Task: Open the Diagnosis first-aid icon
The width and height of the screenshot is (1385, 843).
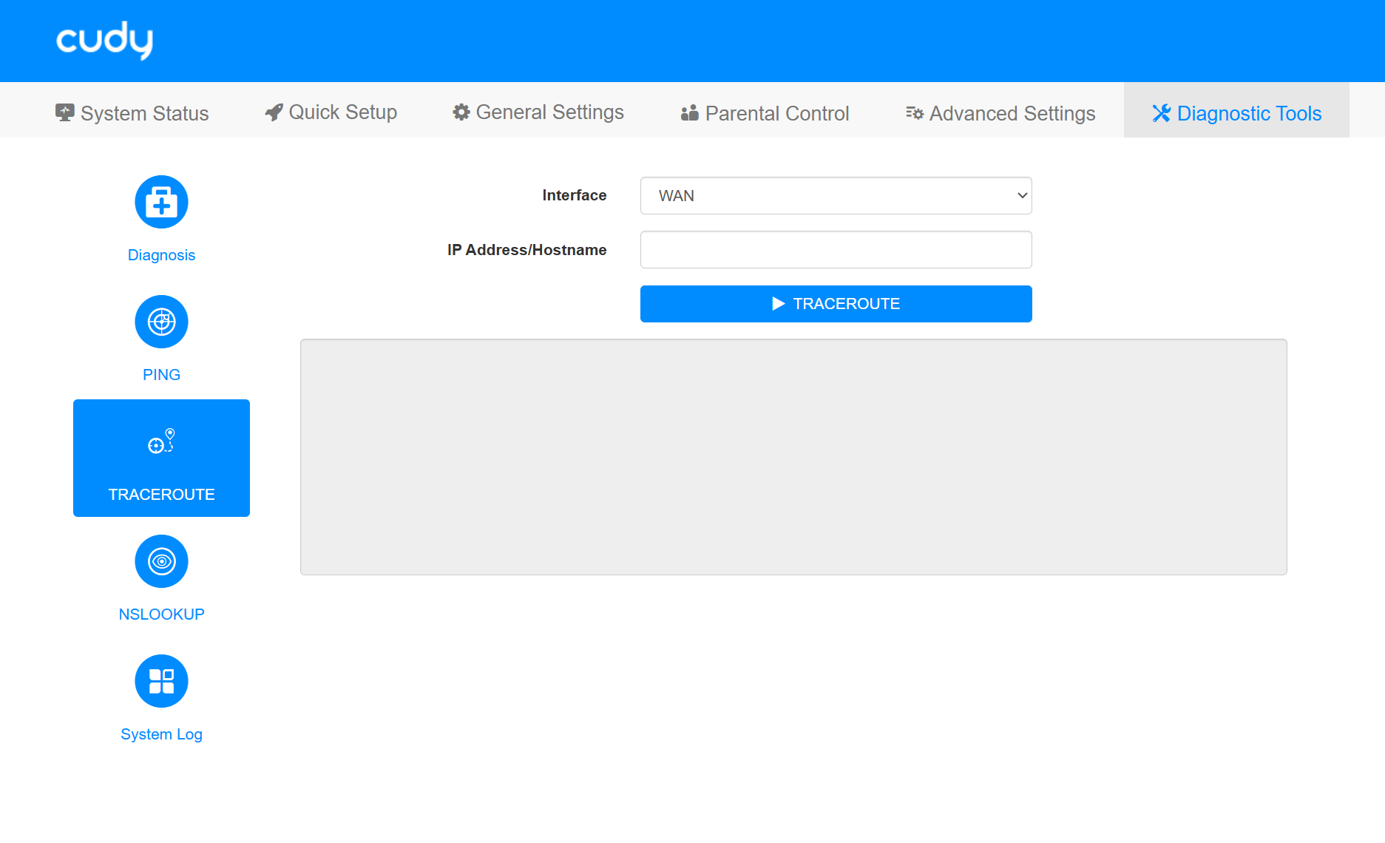Action: tap(161, 202)
